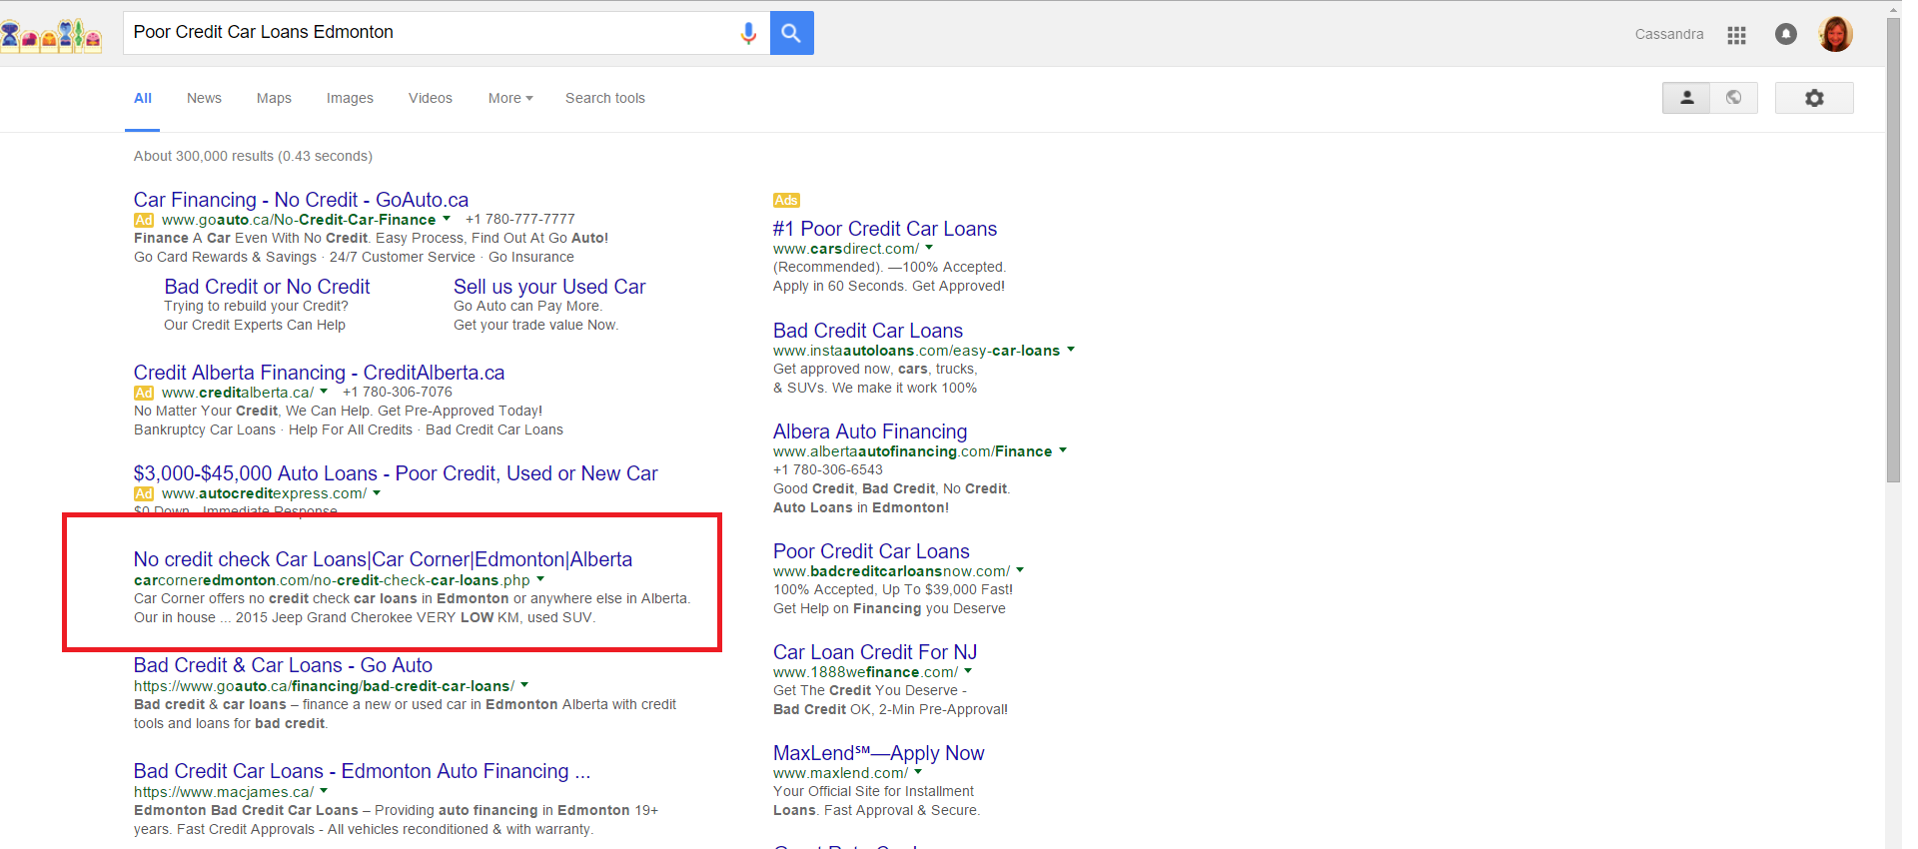Viewport: 1918px width, 849px height.
Task: Expand arrow next to carsdirect.com URL
Action: (929, 248)
